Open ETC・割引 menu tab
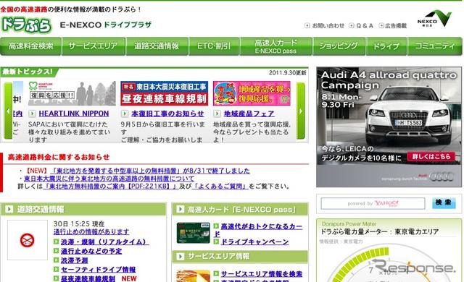The image size is (464, 282). (x=214, y=46)
